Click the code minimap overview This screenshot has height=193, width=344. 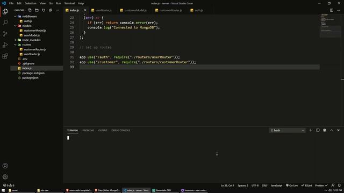pos(331,26)
